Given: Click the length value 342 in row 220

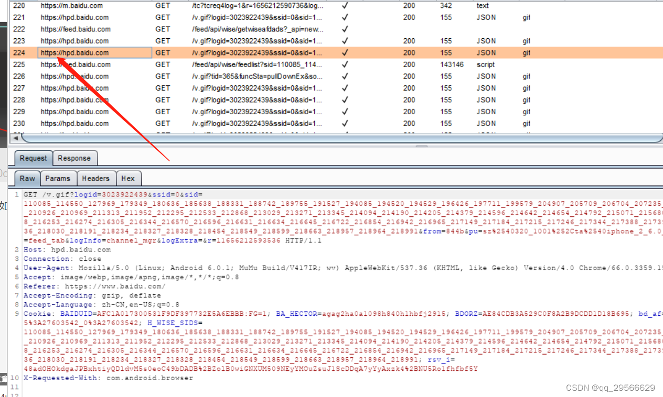Looking at the screenshot, I should point(446,6).
